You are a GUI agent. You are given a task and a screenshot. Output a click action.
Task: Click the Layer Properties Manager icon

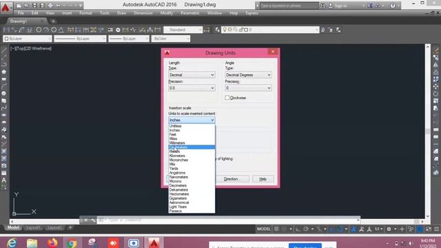(x=217, y=30)
